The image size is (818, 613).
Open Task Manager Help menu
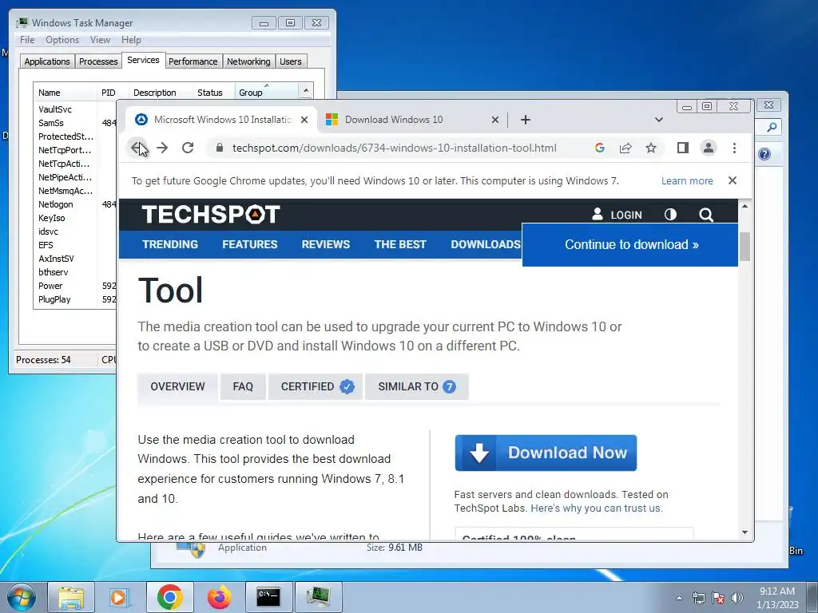click(x=131, y=40)
